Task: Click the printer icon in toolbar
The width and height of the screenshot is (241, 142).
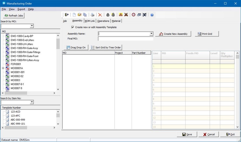Action: click(x=93, y=15)
